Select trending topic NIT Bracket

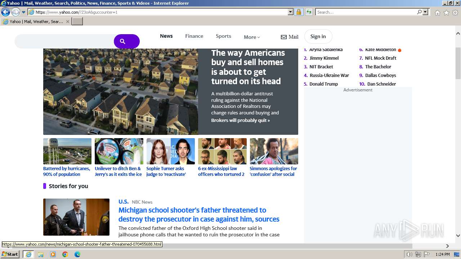(321, 67)
